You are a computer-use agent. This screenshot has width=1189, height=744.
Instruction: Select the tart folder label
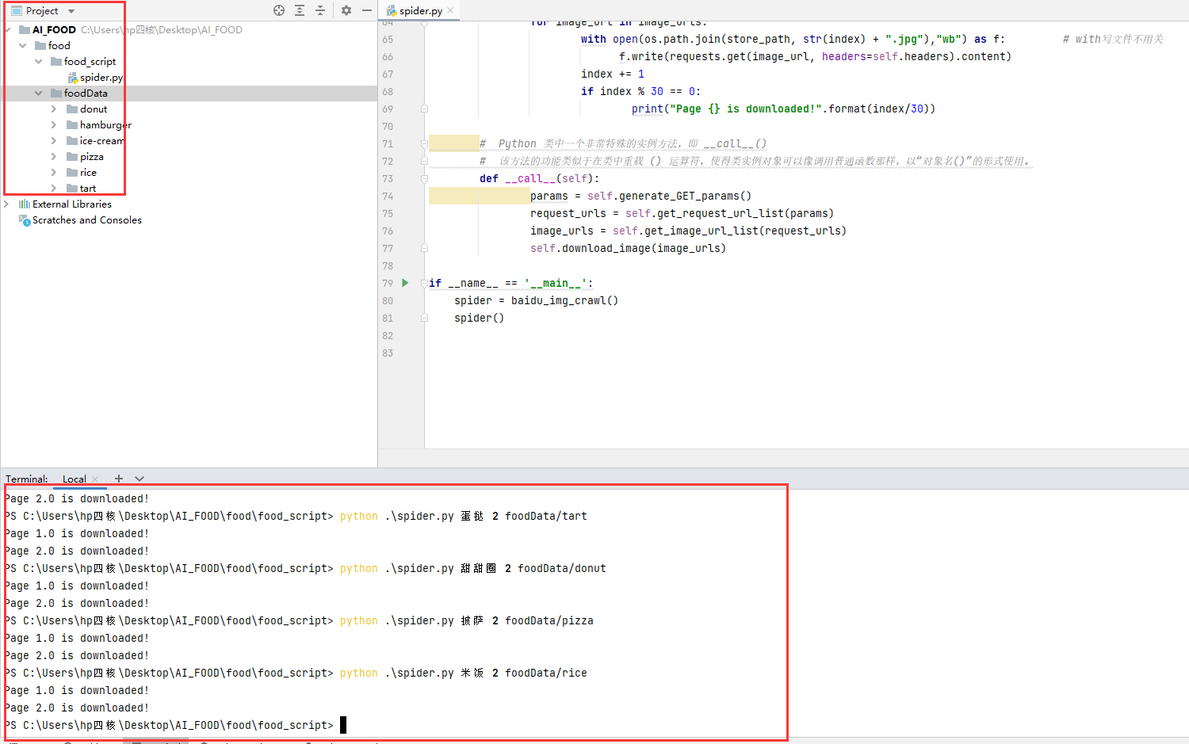88,189
